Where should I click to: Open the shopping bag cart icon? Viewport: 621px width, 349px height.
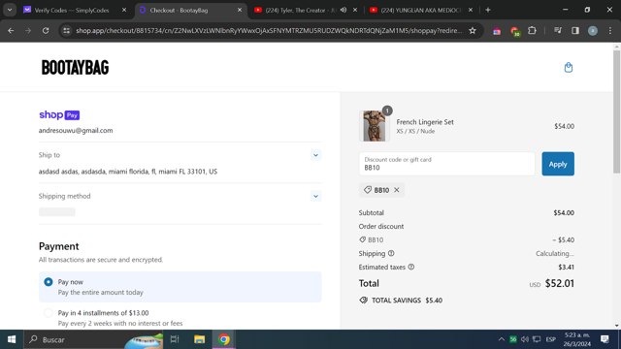tap(569, 67)
